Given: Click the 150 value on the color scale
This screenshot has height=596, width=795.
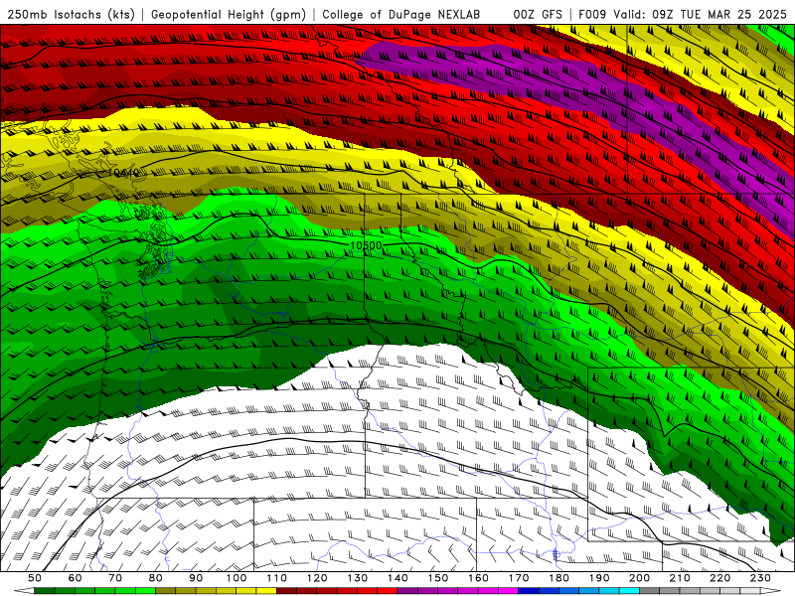Looking at the screenshot, I should [437, 578].
